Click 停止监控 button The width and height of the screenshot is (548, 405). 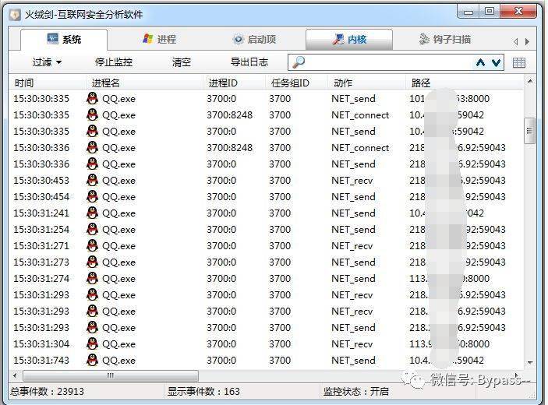pyautogui.click(x=114, y=62)
